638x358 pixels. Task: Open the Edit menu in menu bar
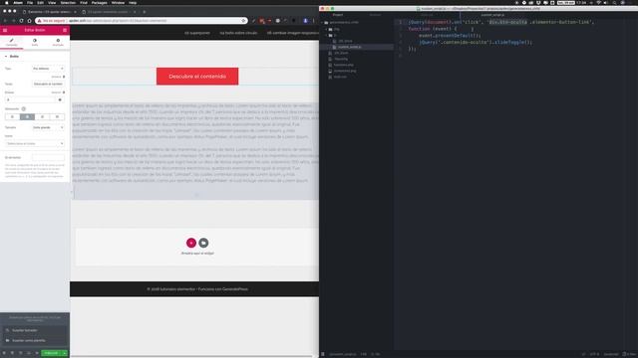click(x=40, y=3)
